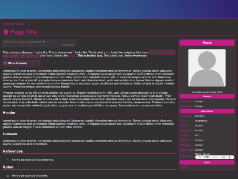
Task: Follow the 'link' hyperlink in the paragraph
Action: (x=108, y=52)
